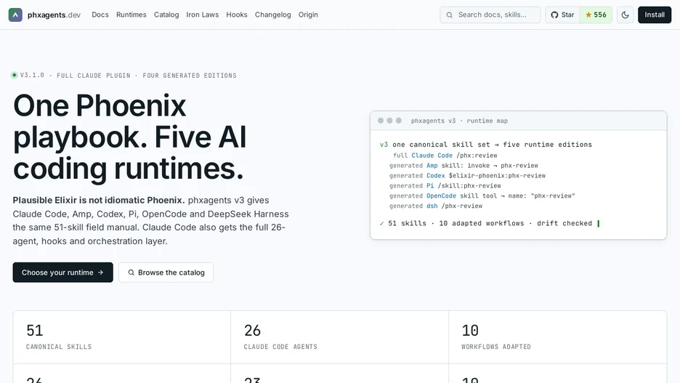
Task: Click the search magnifier icon in header
Action: pos(450,15)
